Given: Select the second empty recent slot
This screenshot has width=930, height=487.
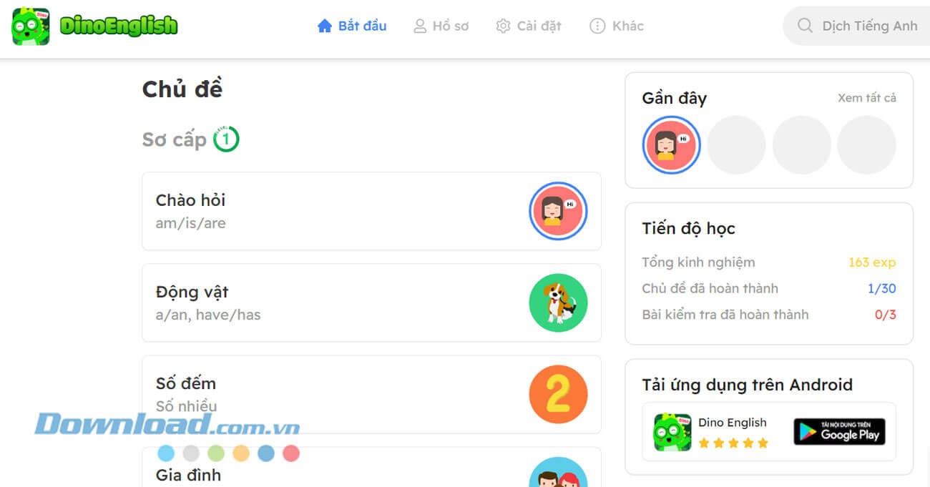Looking at the screenshot, I should click(801, 145).
